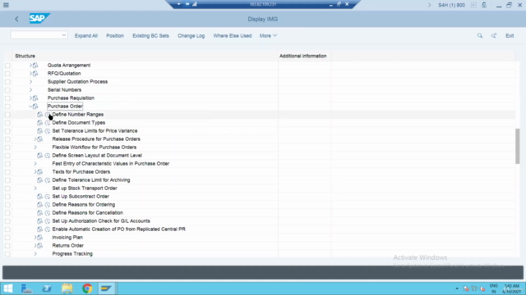Image resolution: width=526 pixels, height=295 pixels.
Task: Tick the checkbox for RFQ/Quotation row
Action: [7, 74]
